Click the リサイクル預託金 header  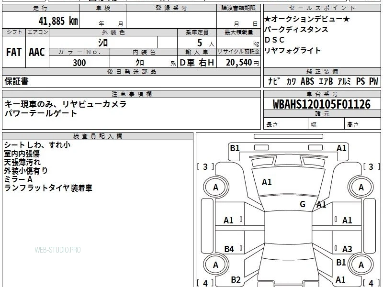coord(238,52)
